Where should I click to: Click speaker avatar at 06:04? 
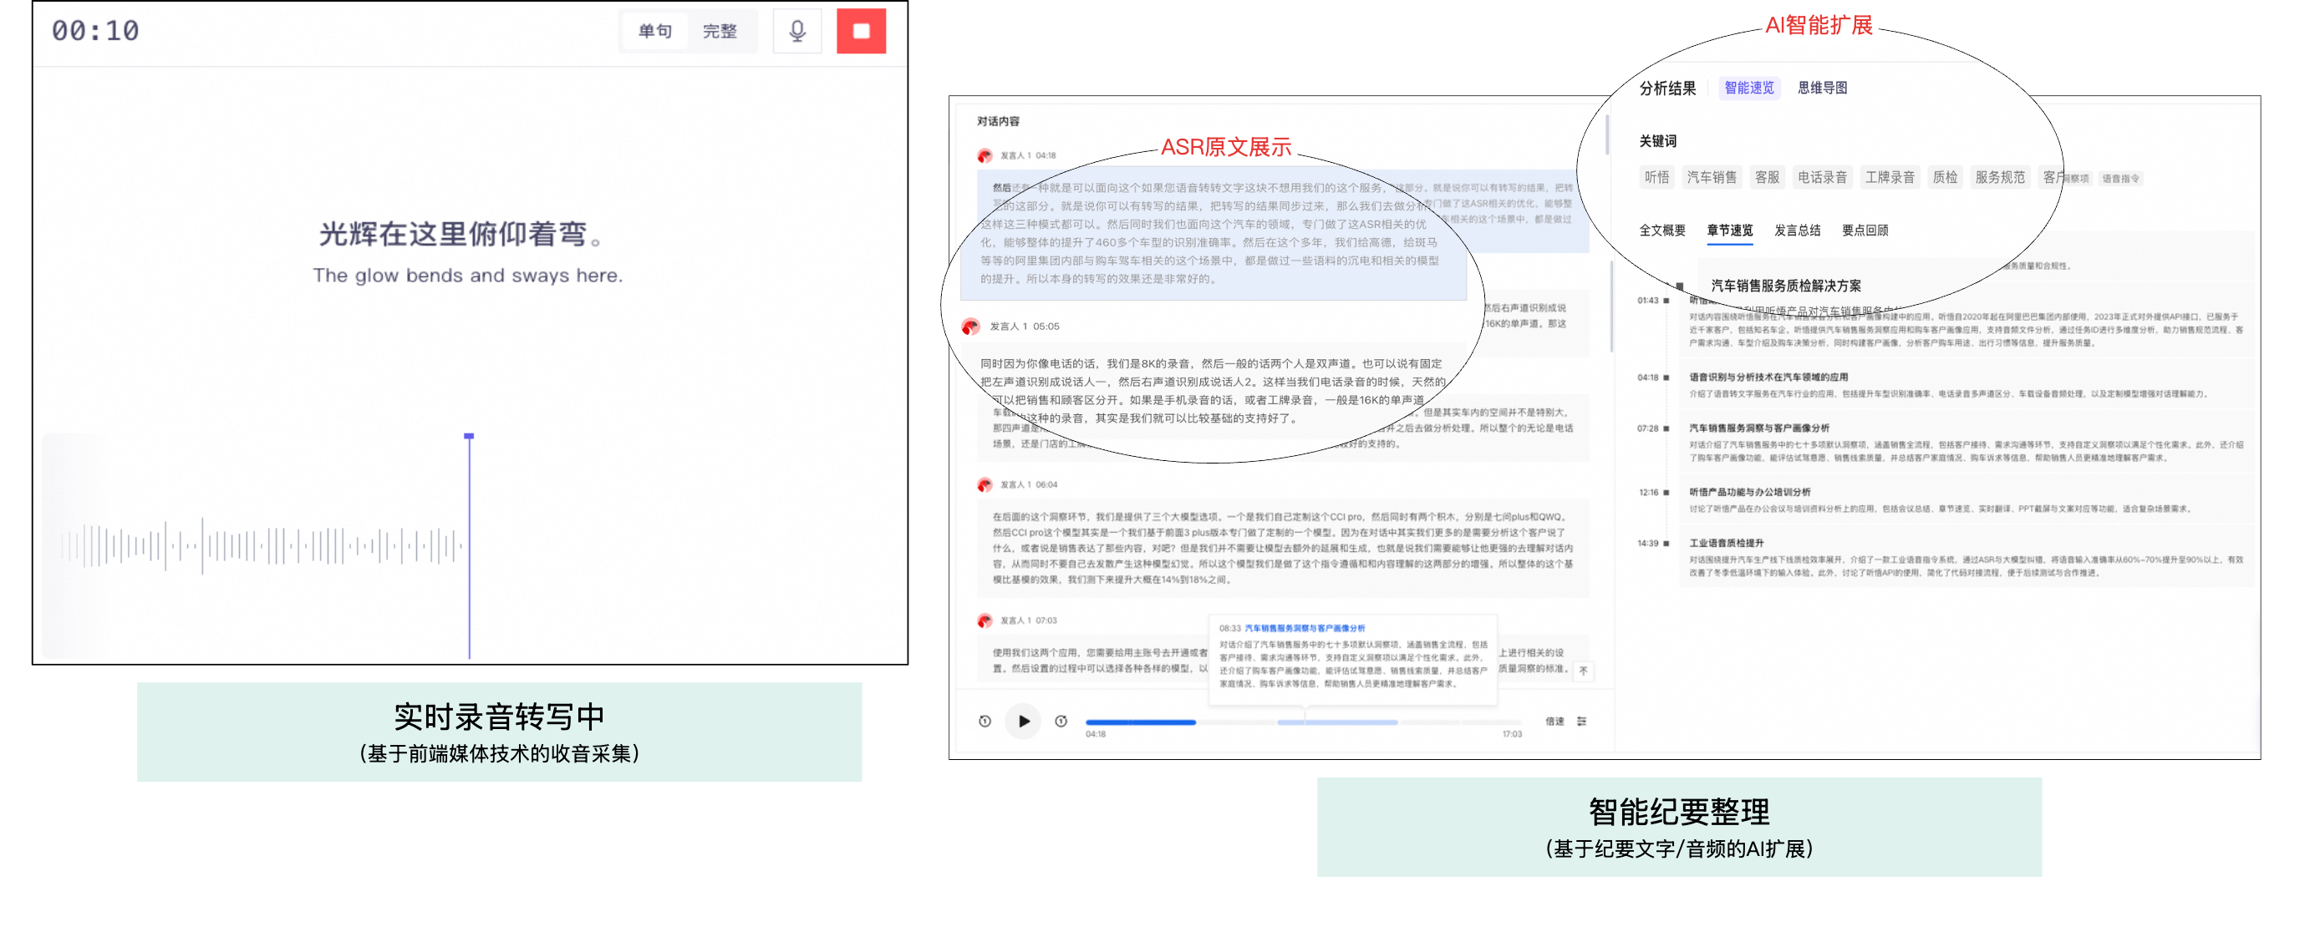985,484
